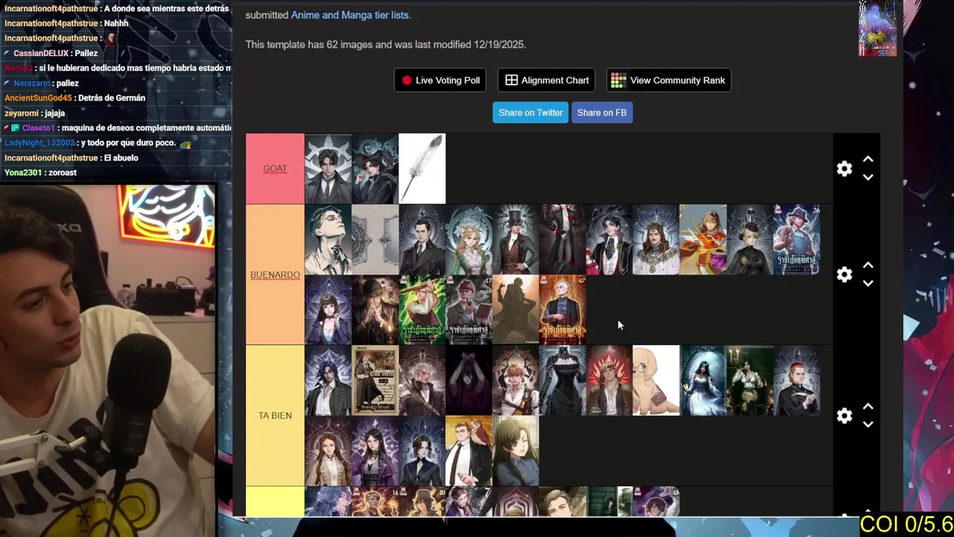Click chat username Norazarin

(x=31, y=83)
